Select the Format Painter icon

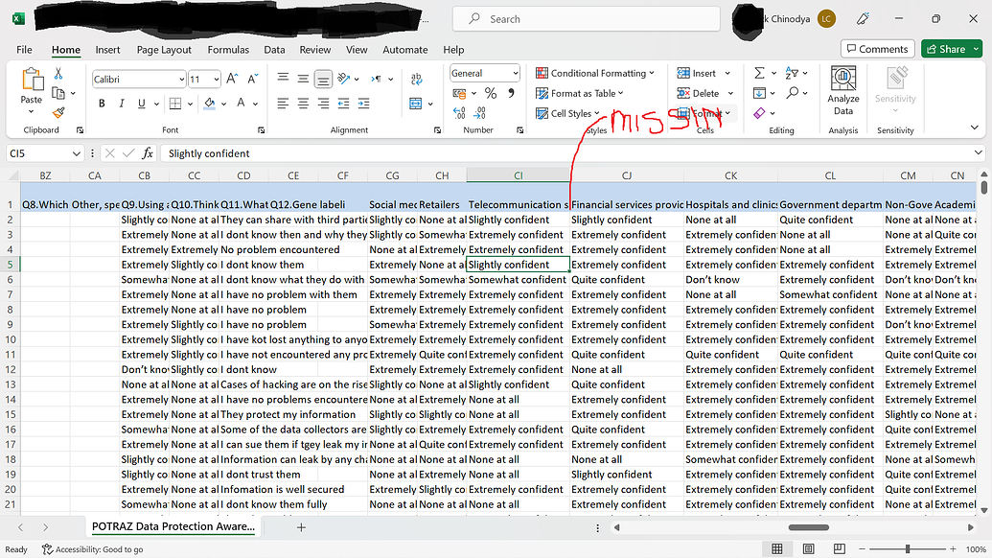click(58, 113)
